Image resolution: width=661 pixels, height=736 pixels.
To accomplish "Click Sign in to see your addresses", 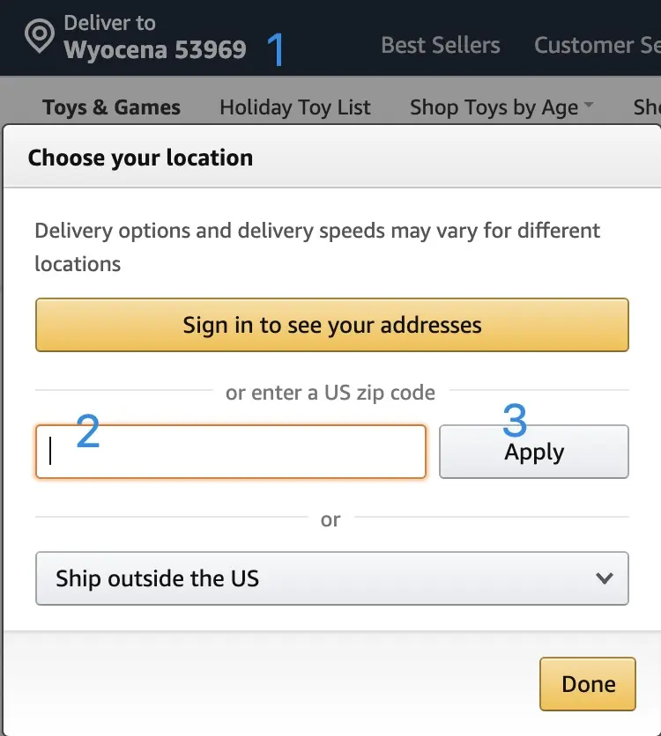I will tap(332, 325).
